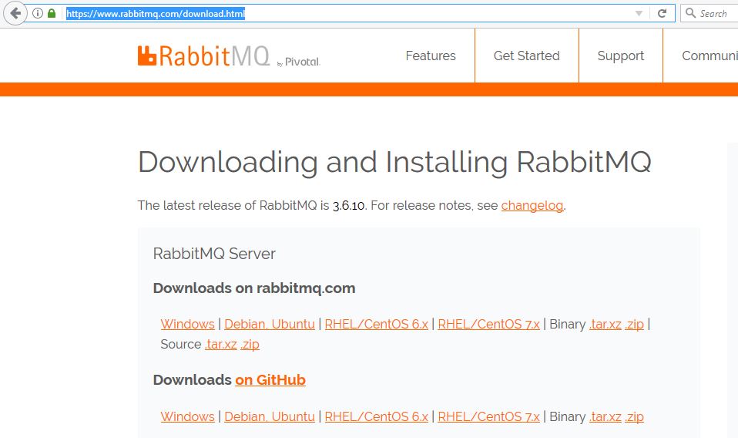Download Source .zip archive

click(x=250, y=344)
